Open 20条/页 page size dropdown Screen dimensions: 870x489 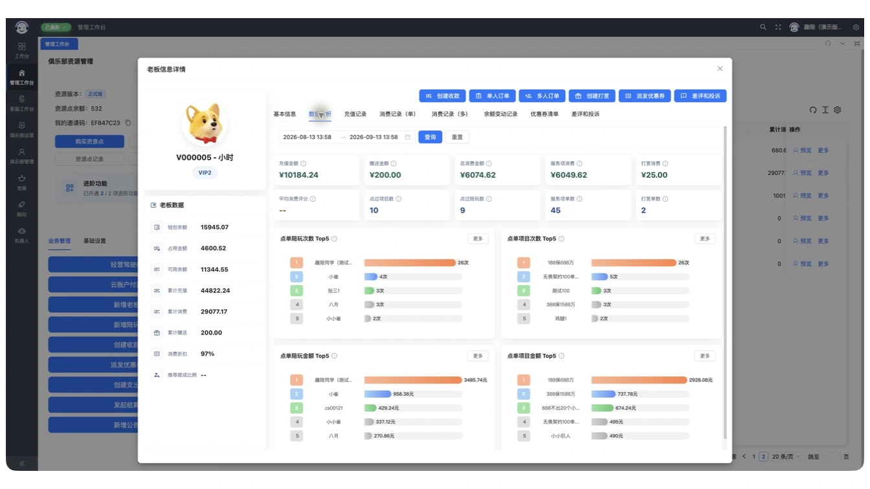[x=786, y=457]
